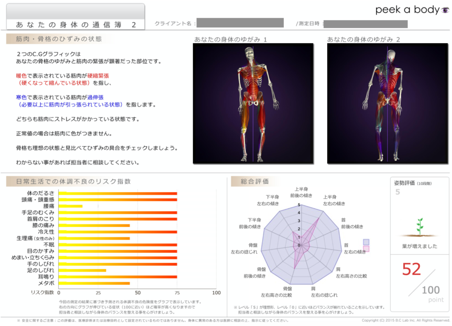Viewport: 452px width, 326px height.
Task: Click the peek a body brand text
Action: (x=407, y=10)
